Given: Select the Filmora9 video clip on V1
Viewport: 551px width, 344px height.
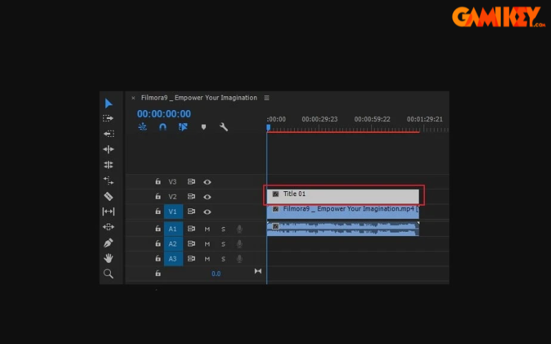Looking at the screenshot, I should (x=342, y=212).
